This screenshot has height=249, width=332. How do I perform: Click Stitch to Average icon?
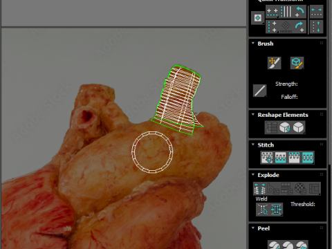coord(281,158)
